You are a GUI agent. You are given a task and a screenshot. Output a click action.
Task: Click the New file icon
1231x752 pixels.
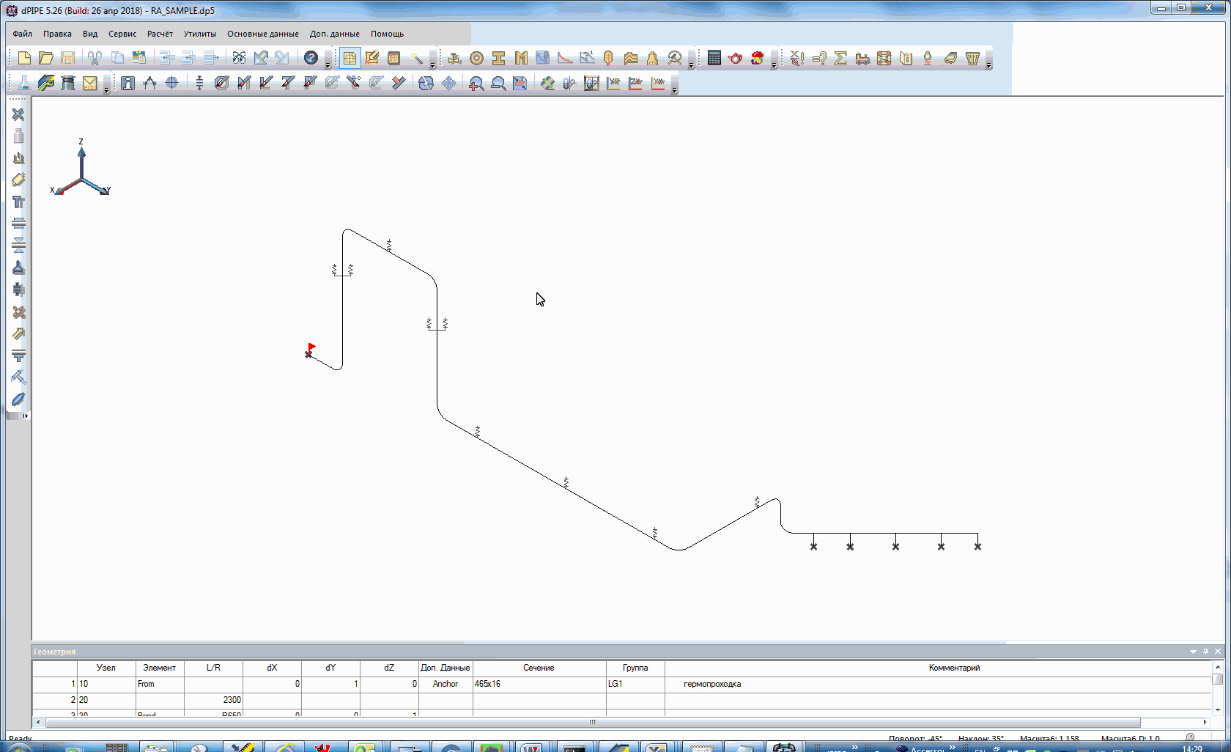(24, 58)
